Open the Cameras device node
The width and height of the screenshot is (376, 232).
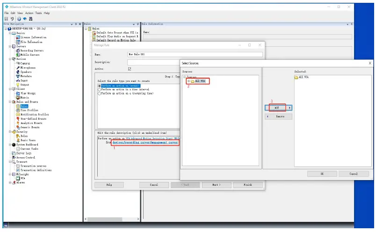(25, 63)
